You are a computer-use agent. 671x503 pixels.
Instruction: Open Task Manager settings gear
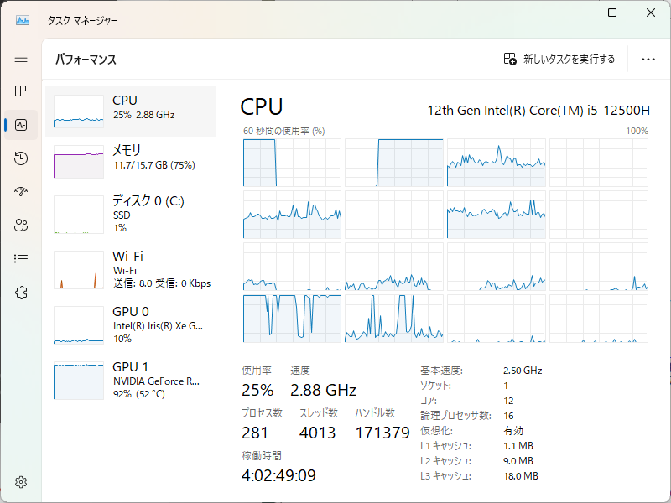tap(21, 482)
